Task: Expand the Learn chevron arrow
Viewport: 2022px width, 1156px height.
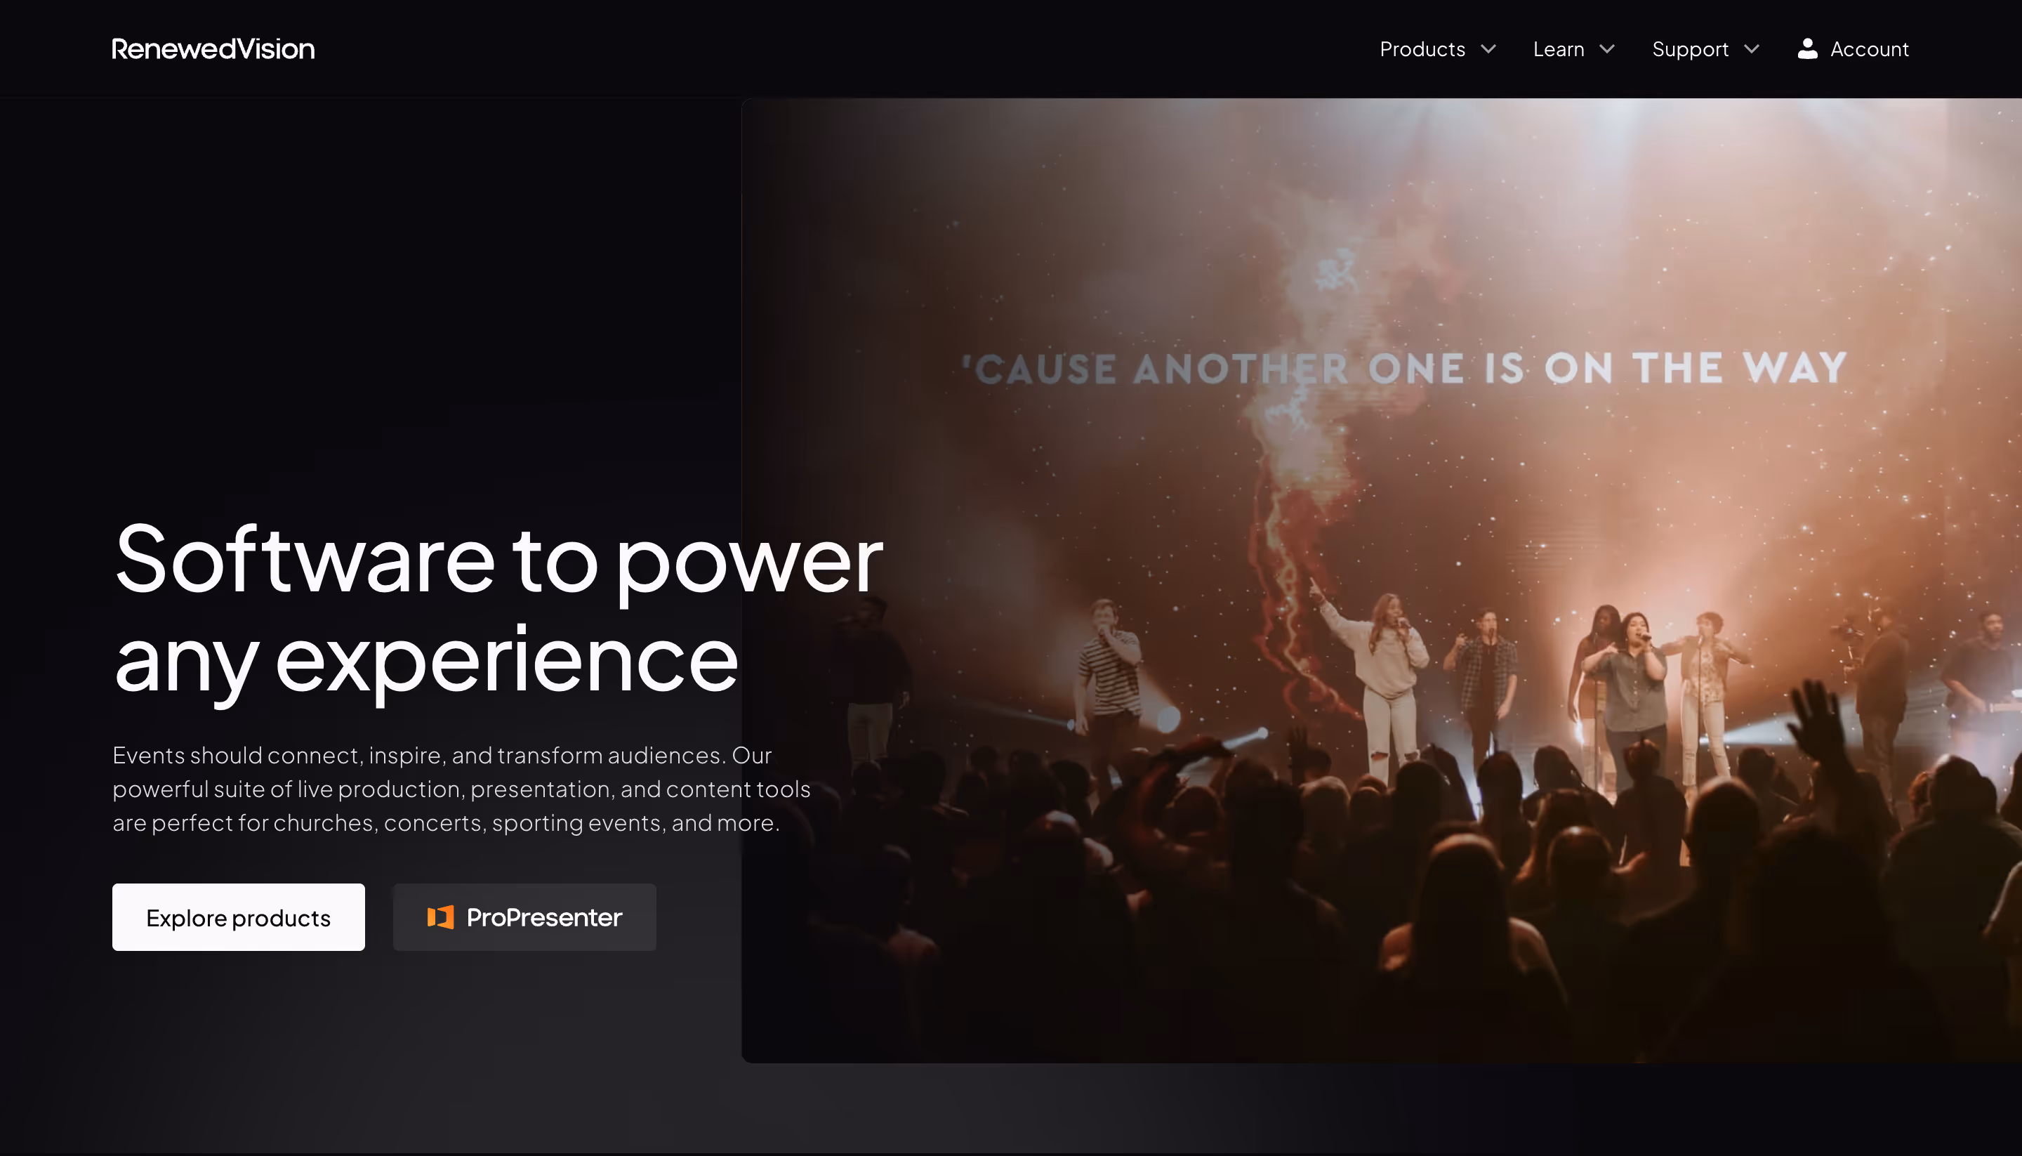Action: click(1606, 49)
